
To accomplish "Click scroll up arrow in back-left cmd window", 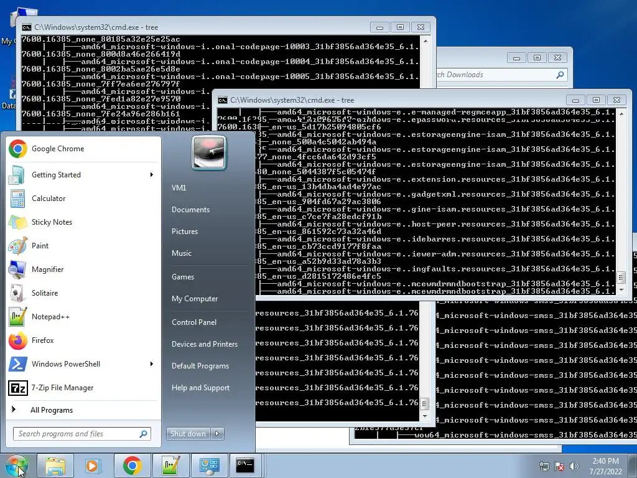I will click(x=425, y=41).
